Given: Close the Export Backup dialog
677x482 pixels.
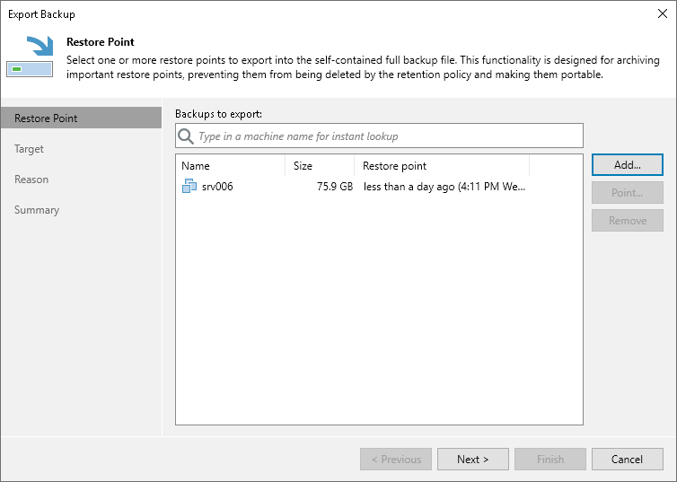Looking at the screenshot, I should click(x=662, y=13).
